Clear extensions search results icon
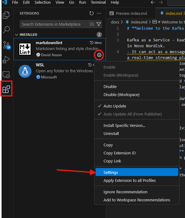The width and height of the screenshot is (185, 218). [92, 24]
